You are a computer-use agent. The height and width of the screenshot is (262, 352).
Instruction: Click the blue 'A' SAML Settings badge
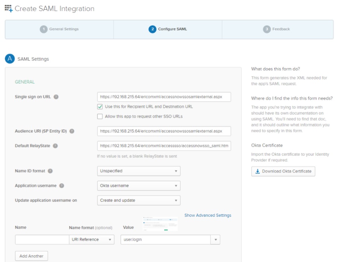point(10,59)
